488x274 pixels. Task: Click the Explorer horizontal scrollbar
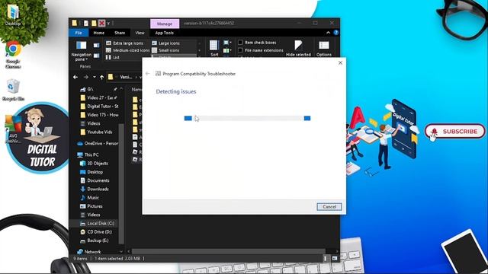click(229, 251)
